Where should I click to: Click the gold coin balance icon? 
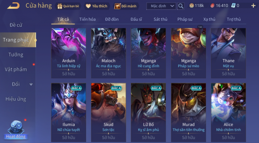(192, 6)
